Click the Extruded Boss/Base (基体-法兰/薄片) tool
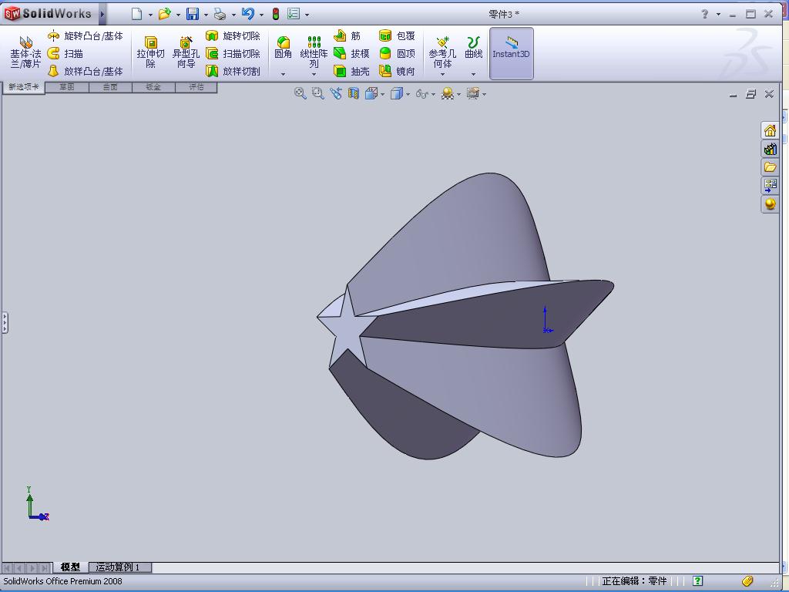This screenshot has width=789, height=592. pos(25,53)
